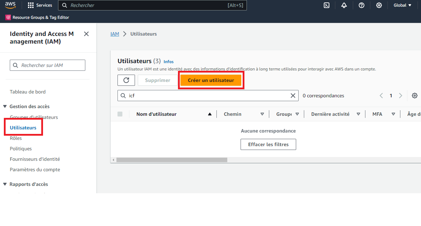
Task: Open Rôles page
Action: click(x=16, y=138)
